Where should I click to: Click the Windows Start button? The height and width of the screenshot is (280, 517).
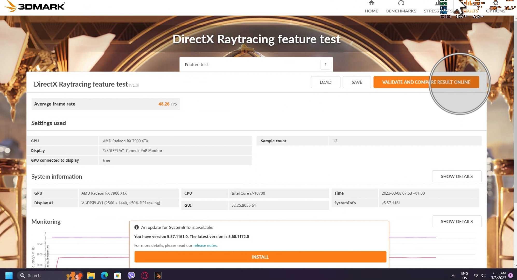point(9,275)
